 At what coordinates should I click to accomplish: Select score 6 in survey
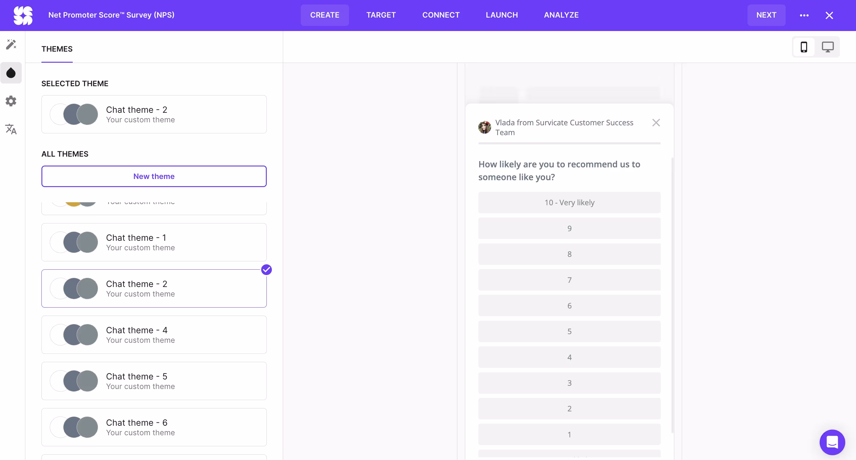pyautogui.click(x=569, y=306)
